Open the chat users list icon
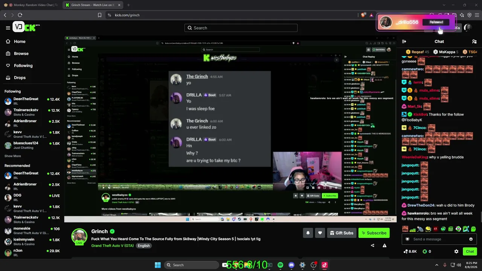The height and width of the screenshot is (271, 482). pos(474,41)
